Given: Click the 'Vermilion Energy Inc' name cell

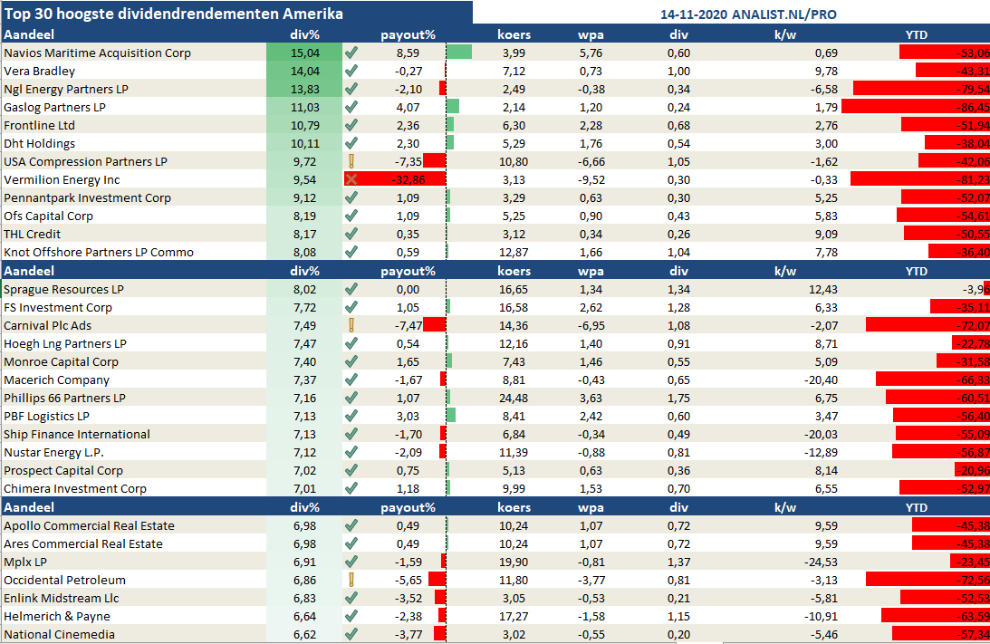Looking at the screenshot, I should tap(62, 180).
